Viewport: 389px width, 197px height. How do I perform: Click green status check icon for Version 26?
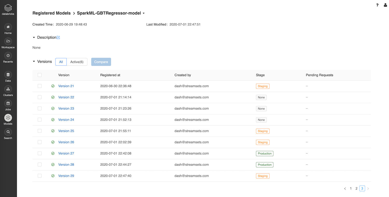[x=53, y=142]
